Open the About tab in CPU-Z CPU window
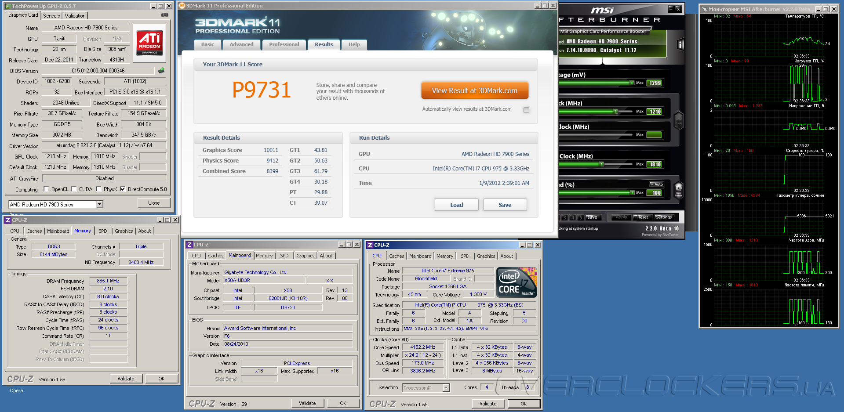This screenshot has height=412, width=844. (x=507, y=256)
